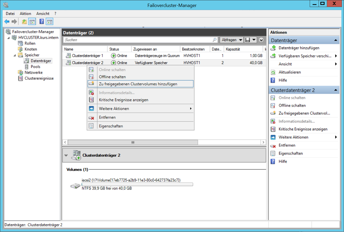Open the save query dropdown arrow
The width and height of the screenshot is (344, 232).
[254, 40]
